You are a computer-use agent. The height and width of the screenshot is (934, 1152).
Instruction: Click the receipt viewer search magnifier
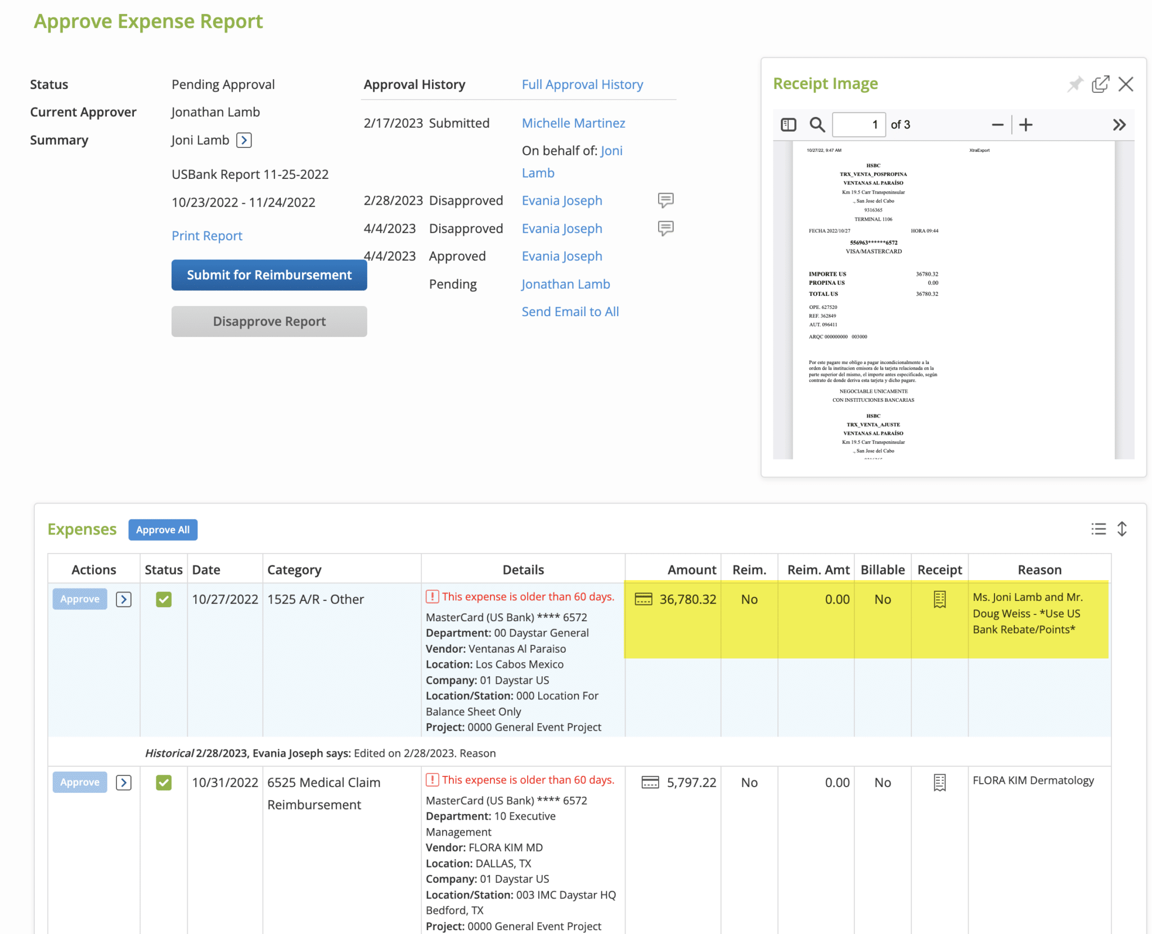tap(817, 124)
